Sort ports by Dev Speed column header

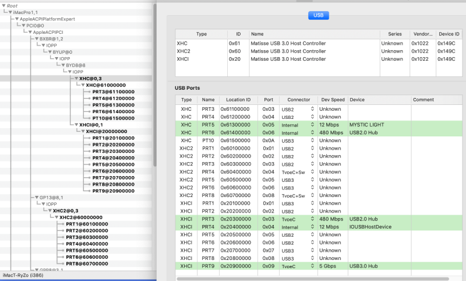coord(332,100)
